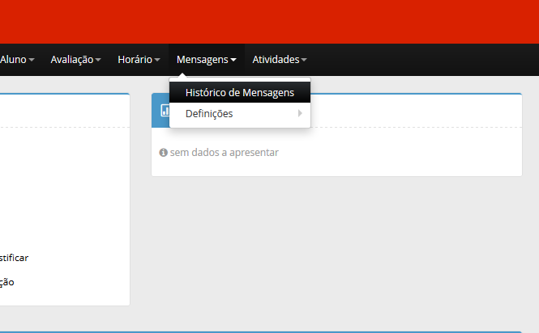The width and height of the screenshot is (539, 333).
Task: Click the submenu arrow next to Definições
Action: pos(300,113)
